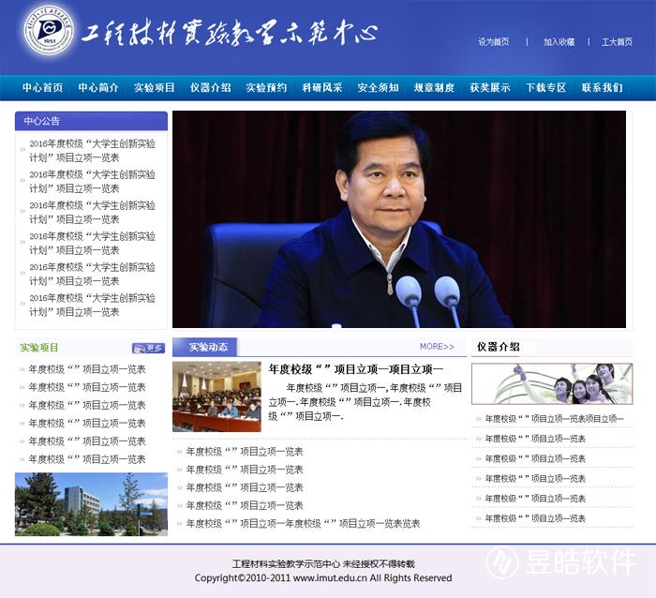
Task: Navigate to 实验预约 menu item
Action: click(266, 88)
